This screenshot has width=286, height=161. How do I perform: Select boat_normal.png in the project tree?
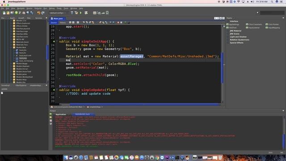coord(26,61)
